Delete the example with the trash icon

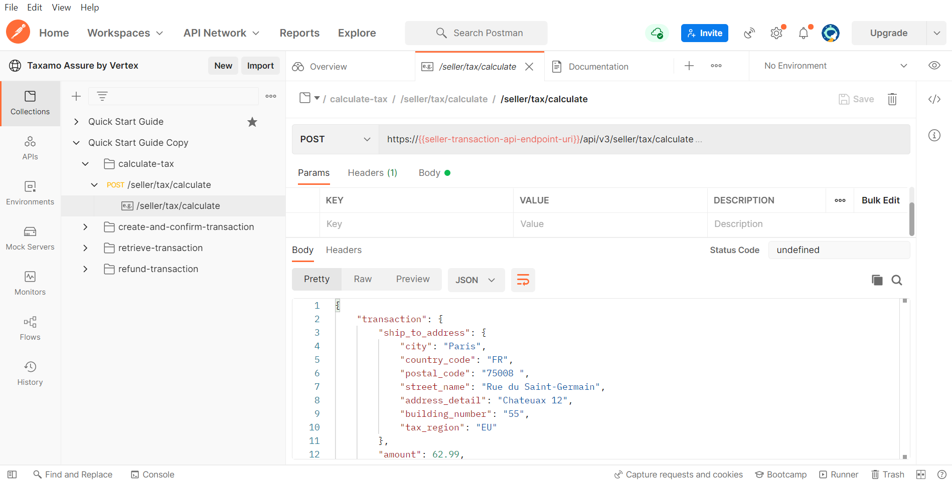[x=892, y=99]
